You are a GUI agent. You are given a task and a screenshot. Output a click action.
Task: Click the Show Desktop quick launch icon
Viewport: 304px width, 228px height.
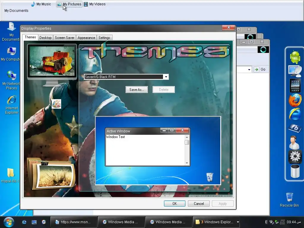point(34,222)
